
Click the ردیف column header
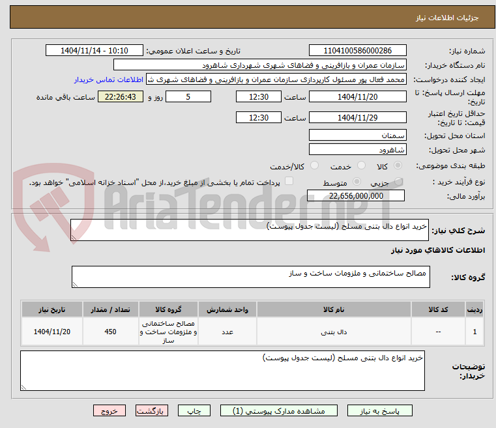[x=474, y=309]
